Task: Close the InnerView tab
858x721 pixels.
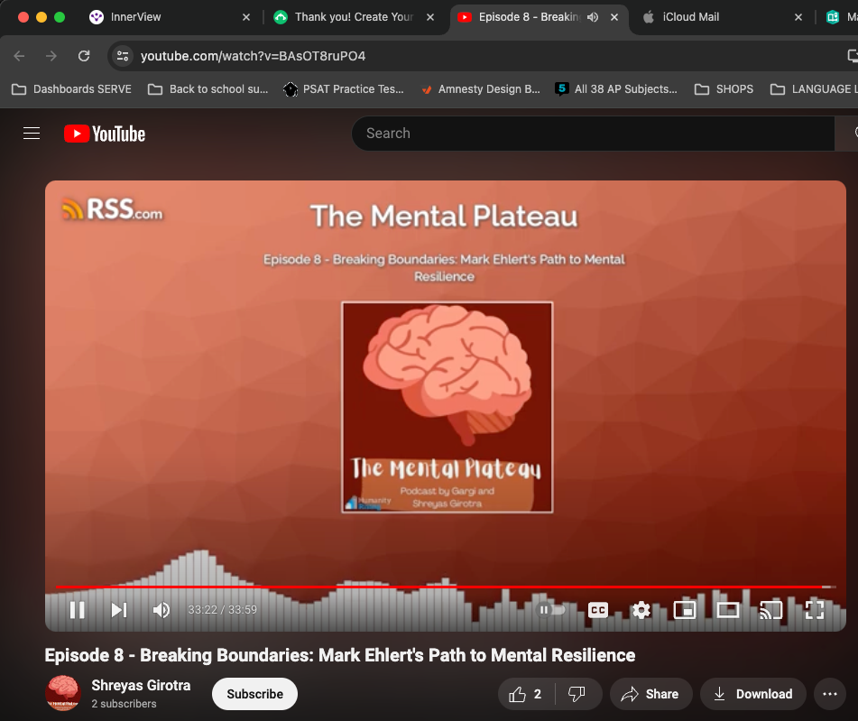Action: coord(246,17)
